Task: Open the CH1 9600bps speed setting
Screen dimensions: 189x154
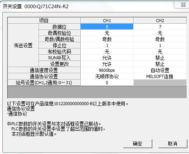Action: (107, 70)
